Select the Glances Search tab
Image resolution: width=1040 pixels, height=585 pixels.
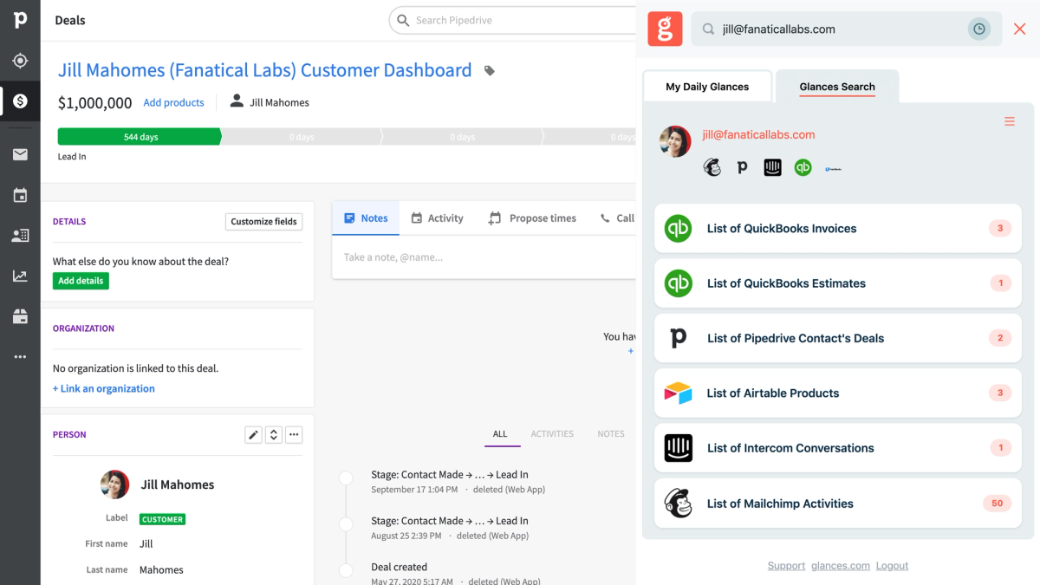coord(837,87)
